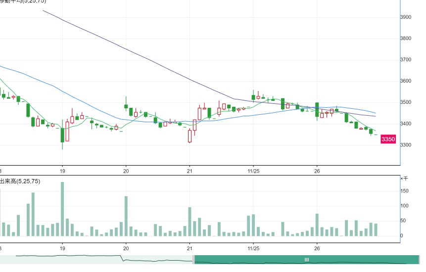Click the 20 date marker under volume chart
This screenshot has width=426, height=272.
pos(126,248)
